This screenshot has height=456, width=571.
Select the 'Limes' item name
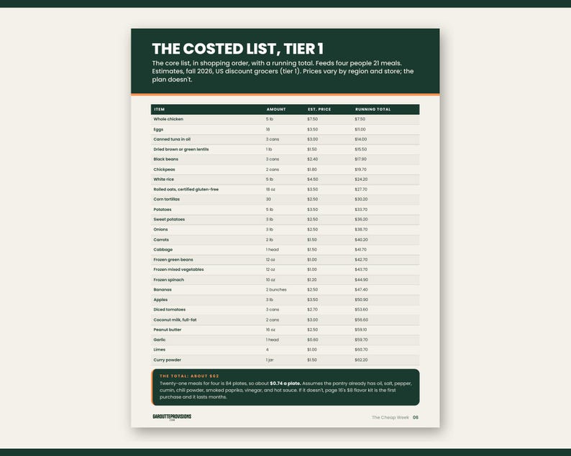tap(160, 350)
